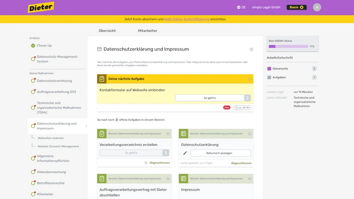Click the grey Aufgaben color swatch

coord(269,77)
